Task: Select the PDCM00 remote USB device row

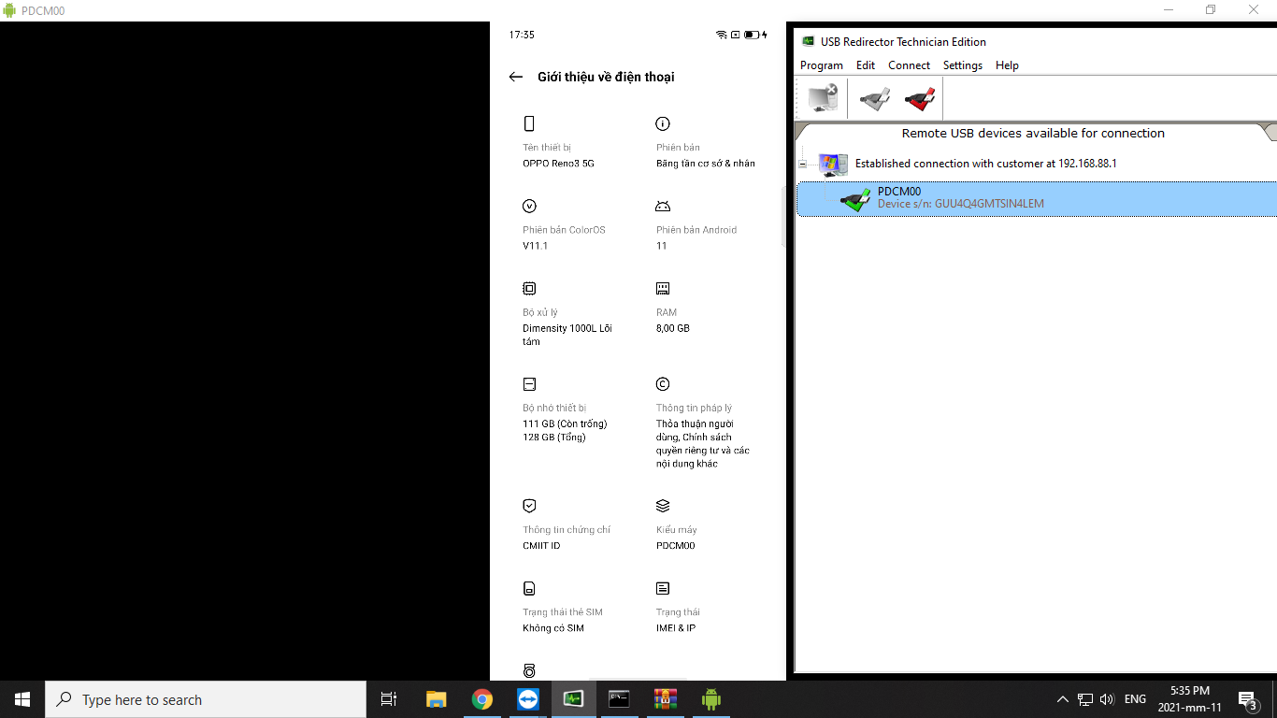Action: pos(1036,198)
